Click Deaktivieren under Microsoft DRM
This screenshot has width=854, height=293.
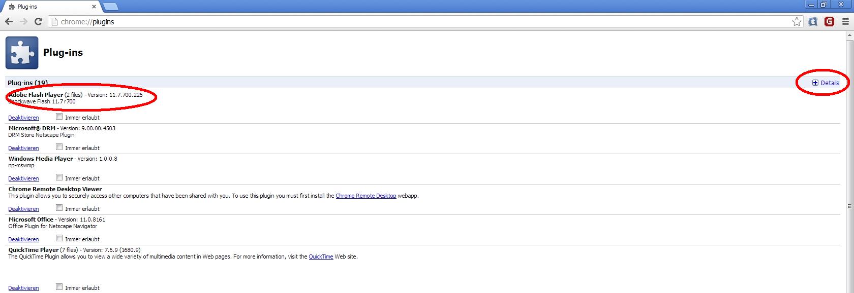[23, 148]
